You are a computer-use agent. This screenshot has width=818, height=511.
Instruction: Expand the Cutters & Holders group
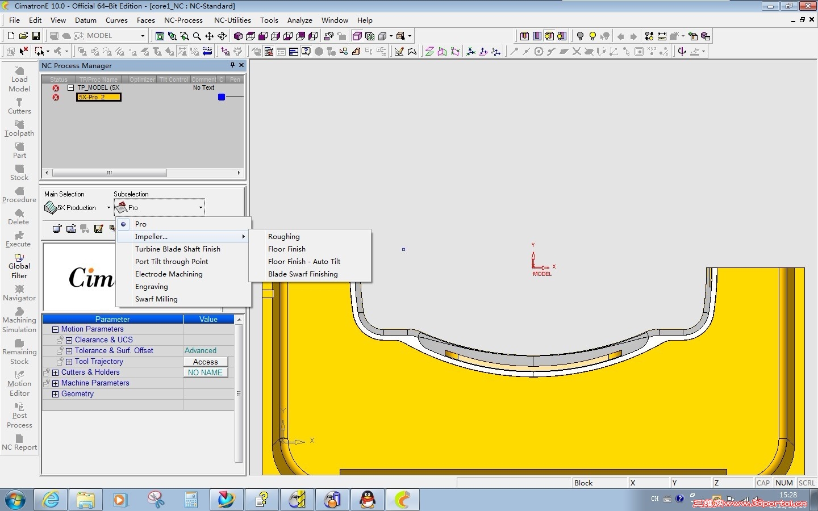(x=55, y=372)
